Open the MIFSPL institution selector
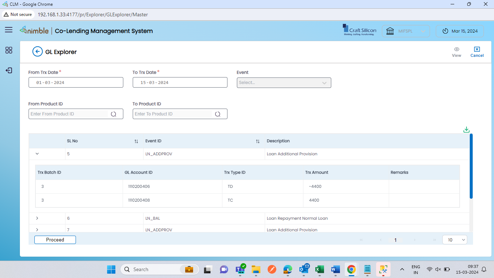Screen dimensions: 494x278 [x=406, y=31]
